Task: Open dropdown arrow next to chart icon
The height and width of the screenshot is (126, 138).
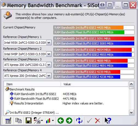Action: pos(53,121)
